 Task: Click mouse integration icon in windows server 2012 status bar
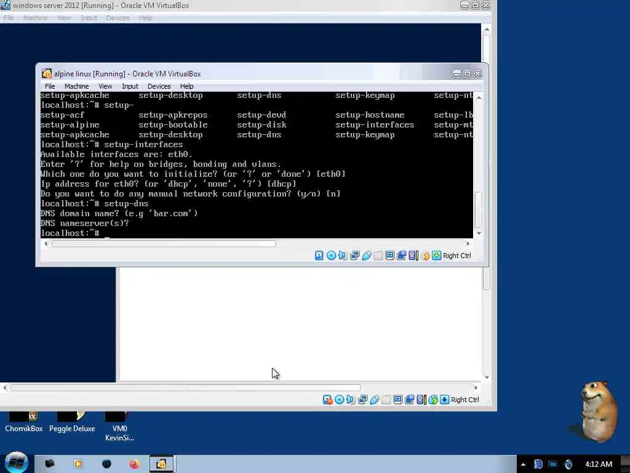click(x=433, y=399)
